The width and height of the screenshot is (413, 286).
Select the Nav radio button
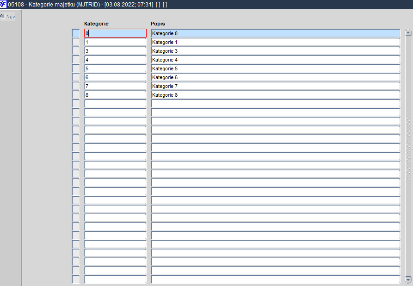3,16
